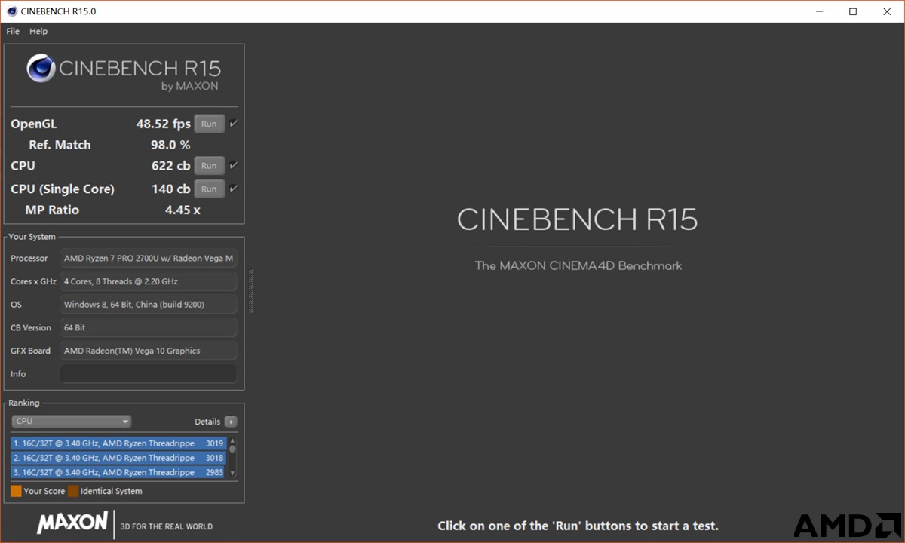905x543 pixels.
Task: Expand ranking Details with arrow button
Action: (231, 422)
